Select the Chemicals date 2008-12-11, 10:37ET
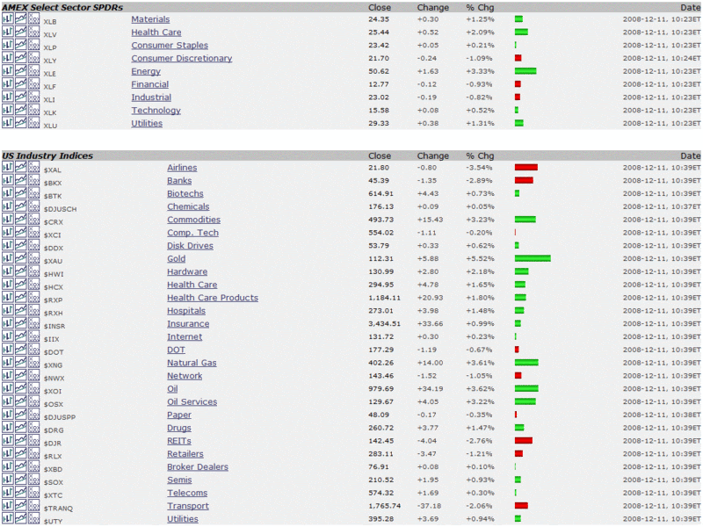Viewport: 703px width, 527px height. coord(662,206)
